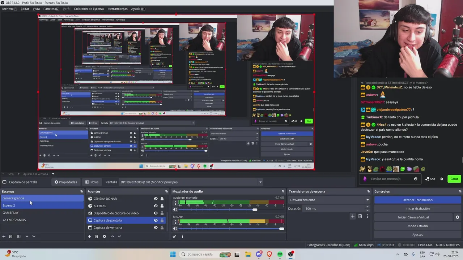Move scene down with Escenas down arrow
The image size is (463, 260).
pyautogui.click(x=34, y=237)
